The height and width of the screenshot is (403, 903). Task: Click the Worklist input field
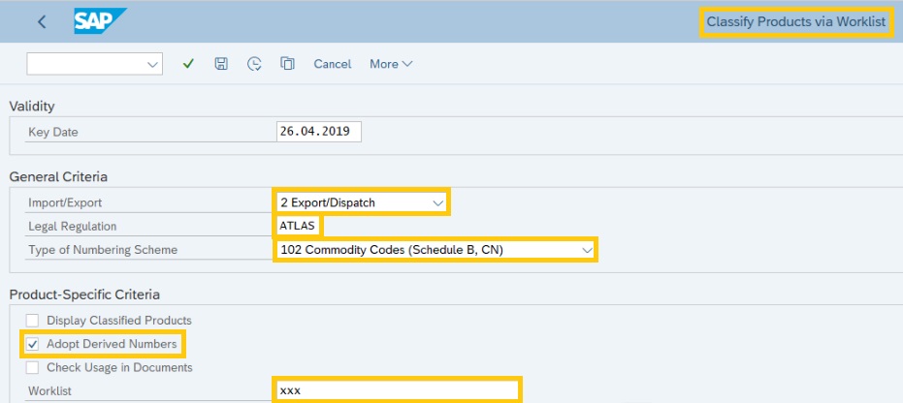398,390
